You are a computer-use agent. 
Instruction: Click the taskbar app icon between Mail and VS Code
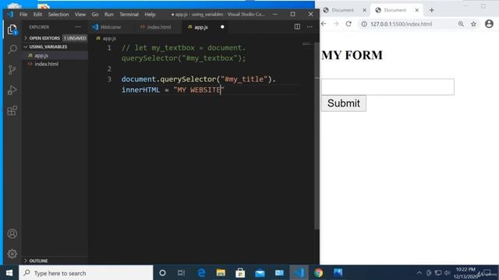click(x=279, y=273)
